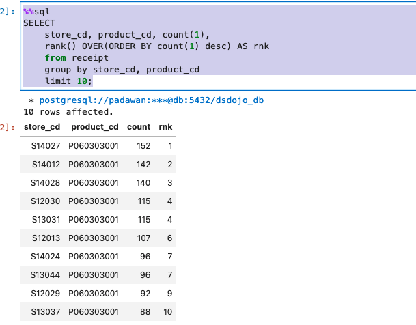Image resolution: width=416 pixels, height=325 pixels.
Task: Click rank value 10 in last row
Action: [x=167, y=312]
